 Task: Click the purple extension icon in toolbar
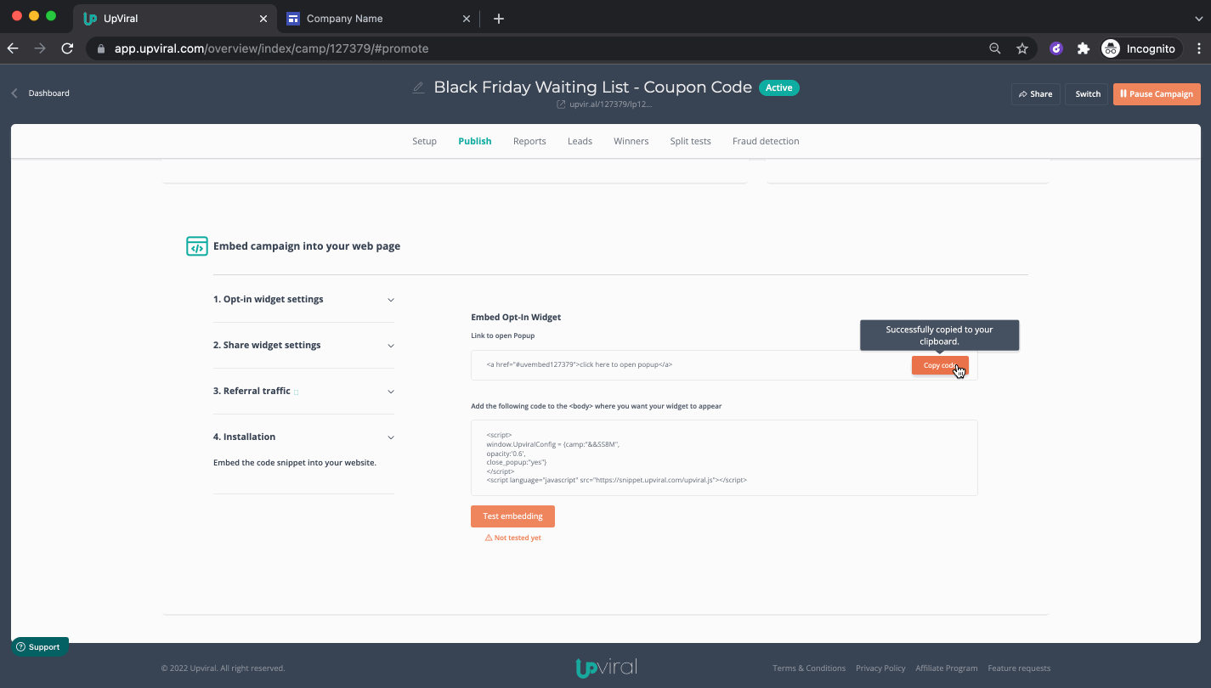click(x=1056, y=48)
